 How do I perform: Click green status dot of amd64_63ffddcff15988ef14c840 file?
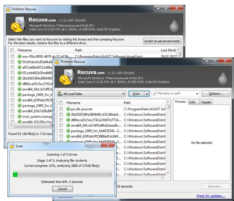[x=68, y=136]
